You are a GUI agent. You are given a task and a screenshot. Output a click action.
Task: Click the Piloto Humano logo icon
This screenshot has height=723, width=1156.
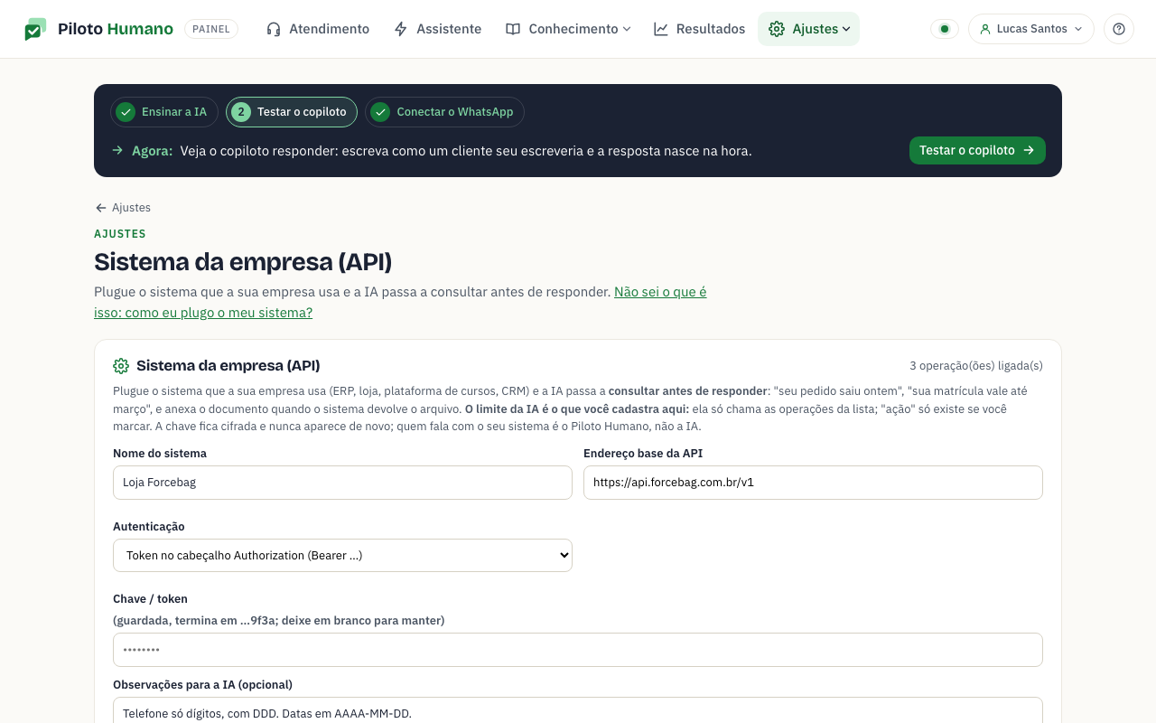point(35,29)
